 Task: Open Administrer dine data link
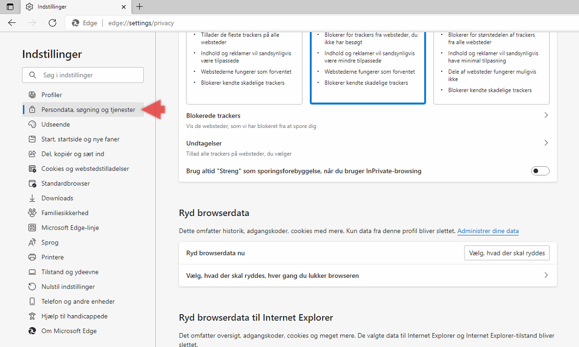point(488,231)
